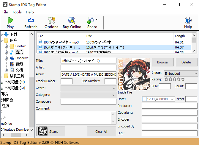
Task: Click the Buy Online icon
Action: click(x=72, y=21)
